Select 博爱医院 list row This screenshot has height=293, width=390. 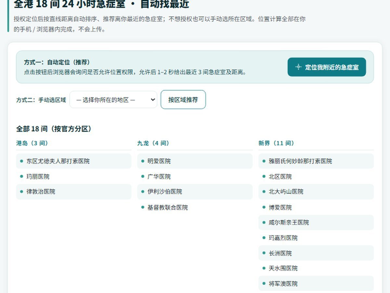point(316,207)
